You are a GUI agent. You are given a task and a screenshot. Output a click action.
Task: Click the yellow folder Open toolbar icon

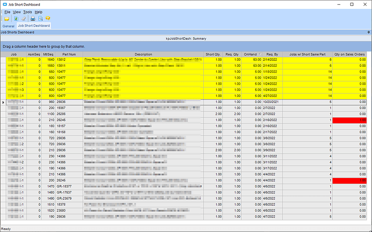[6, 18]
